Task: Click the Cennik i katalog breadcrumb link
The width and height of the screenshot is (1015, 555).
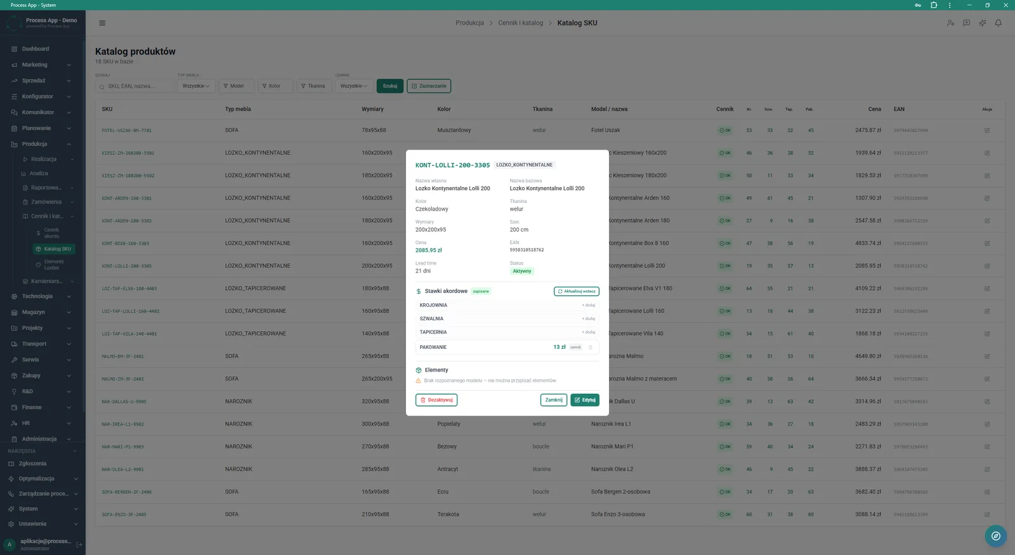Action: pyautogui.click(x=520, y=23)
